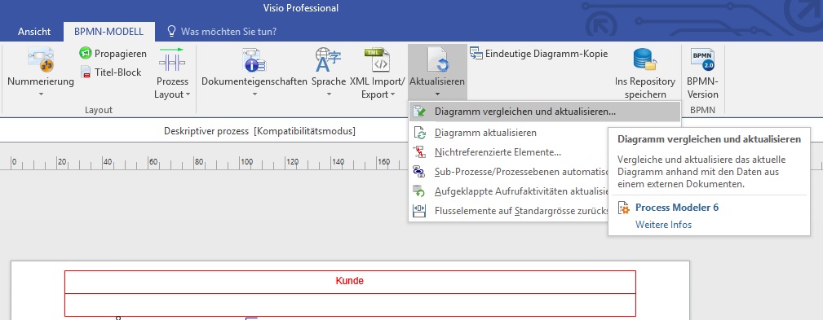Viewport: 823px width, 320px height.
Task: Open the Weitere Infos link in tooltip
Action: pyautogui.click(x=663, y=225)
